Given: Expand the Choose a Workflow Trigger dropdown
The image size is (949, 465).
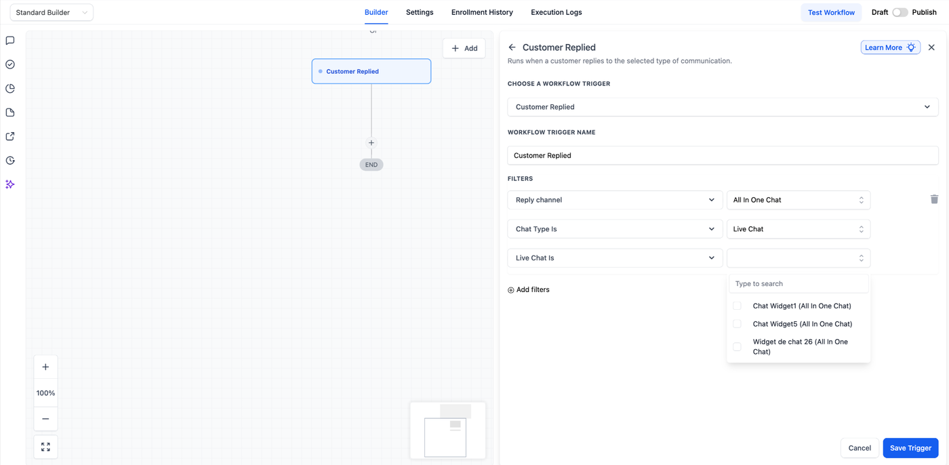Looking at the screenshot, I should click(723, 107).
